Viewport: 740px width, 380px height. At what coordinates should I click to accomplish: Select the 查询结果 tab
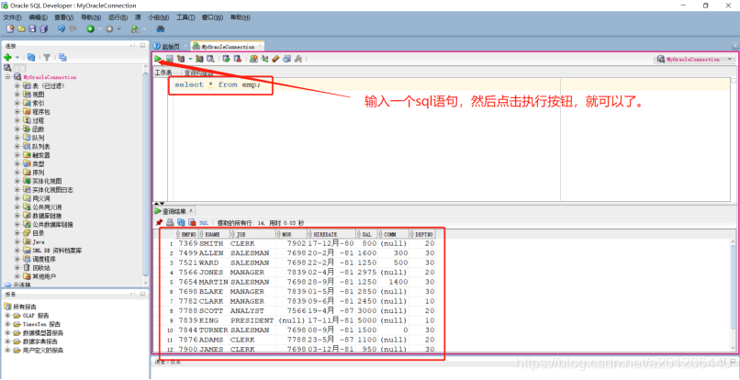[x=174, y=211]
